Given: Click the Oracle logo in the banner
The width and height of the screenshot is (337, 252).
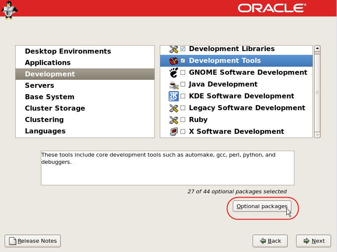Looking at the screenshot, I should pos(272,8).
